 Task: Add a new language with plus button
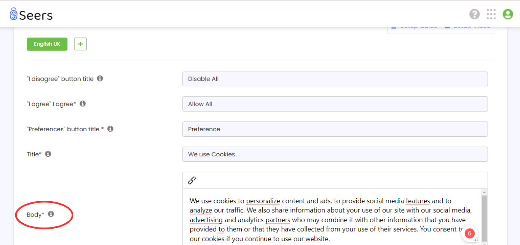(80, 44)
